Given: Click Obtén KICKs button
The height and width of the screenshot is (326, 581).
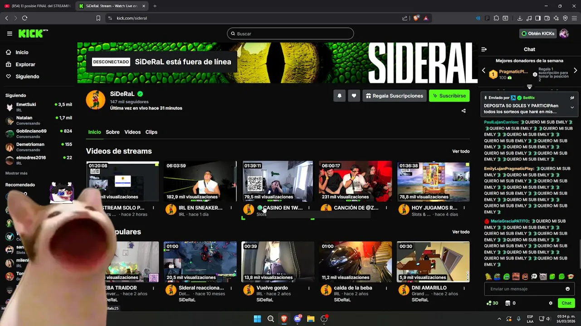Looking at the screenshot, I should tap(538, 34).
